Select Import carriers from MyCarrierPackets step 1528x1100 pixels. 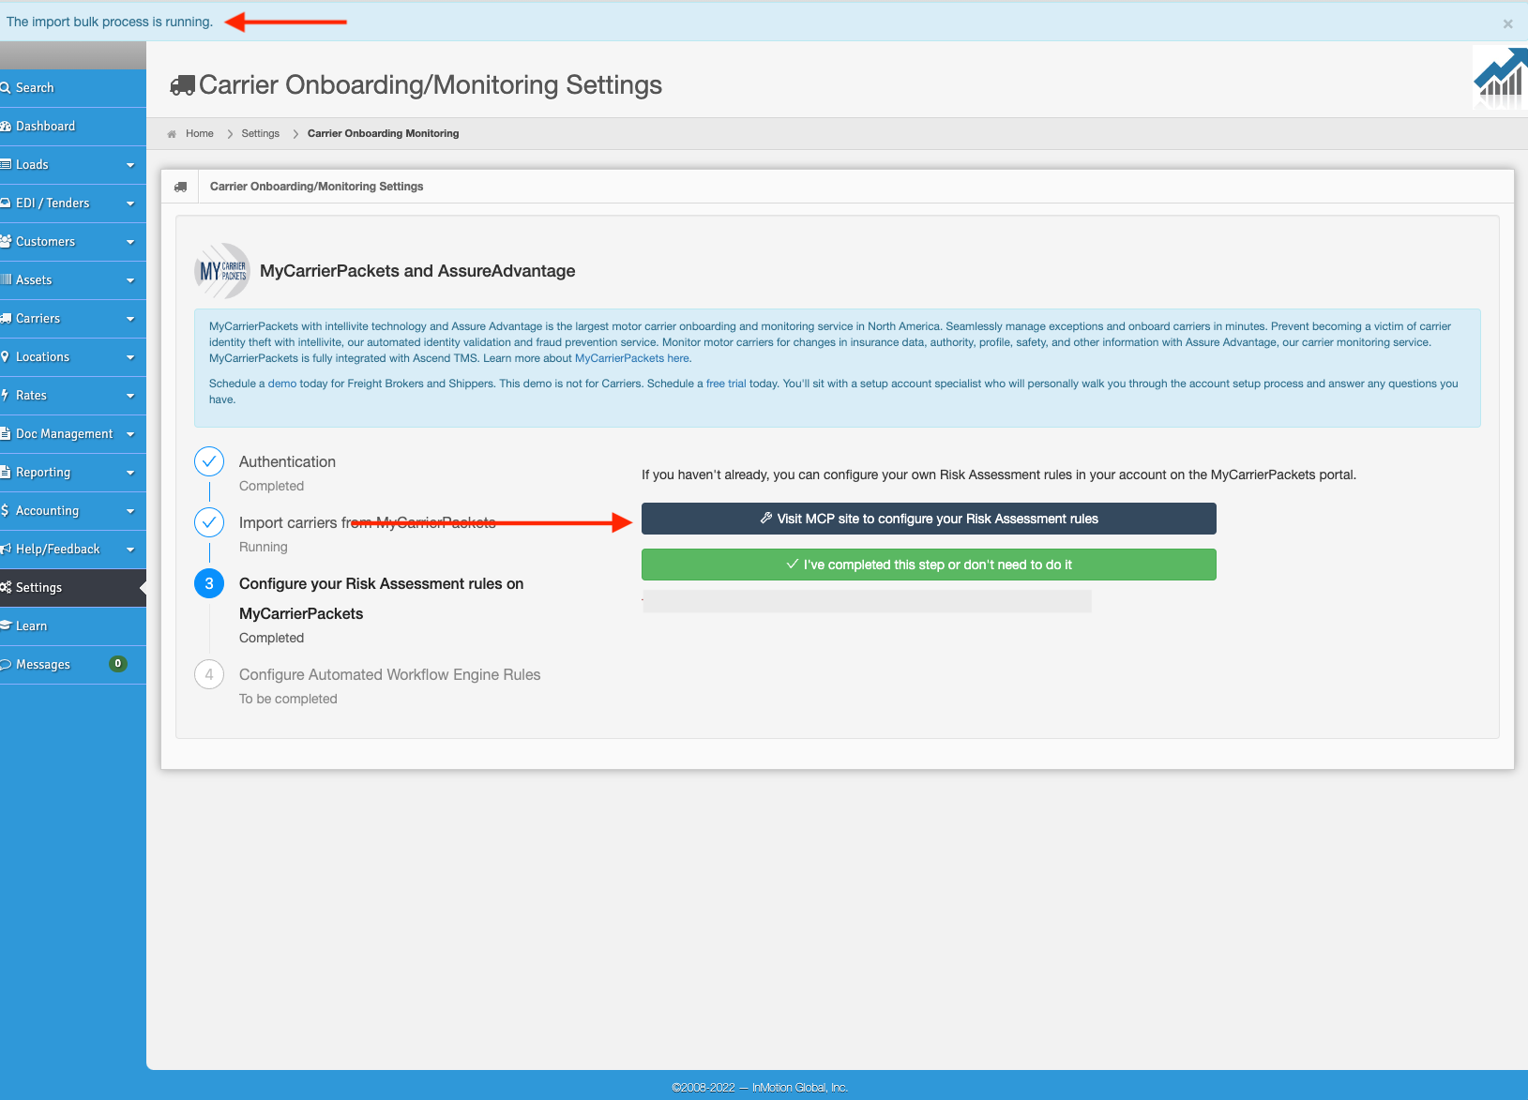tap(368, 522)
